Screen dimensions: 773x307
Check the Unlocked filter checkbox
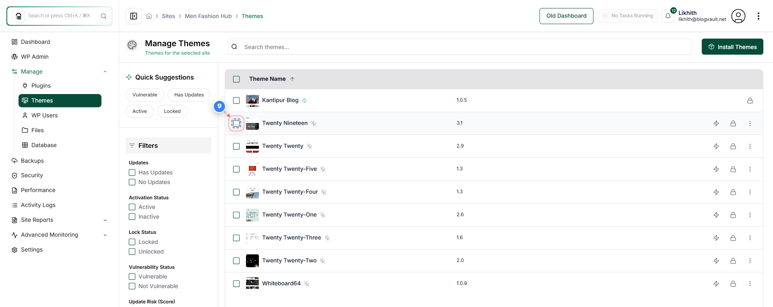click(x=132, y=252)
